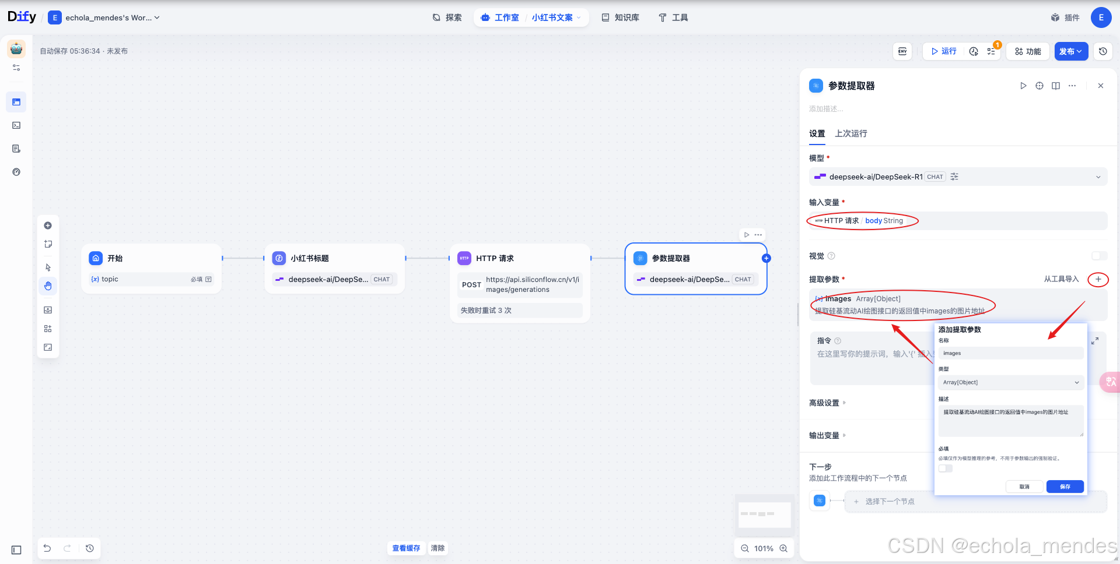Screen dimensions: 1120x564
Task: Click the 名称 field containing images
Action: click(1011, 353)
